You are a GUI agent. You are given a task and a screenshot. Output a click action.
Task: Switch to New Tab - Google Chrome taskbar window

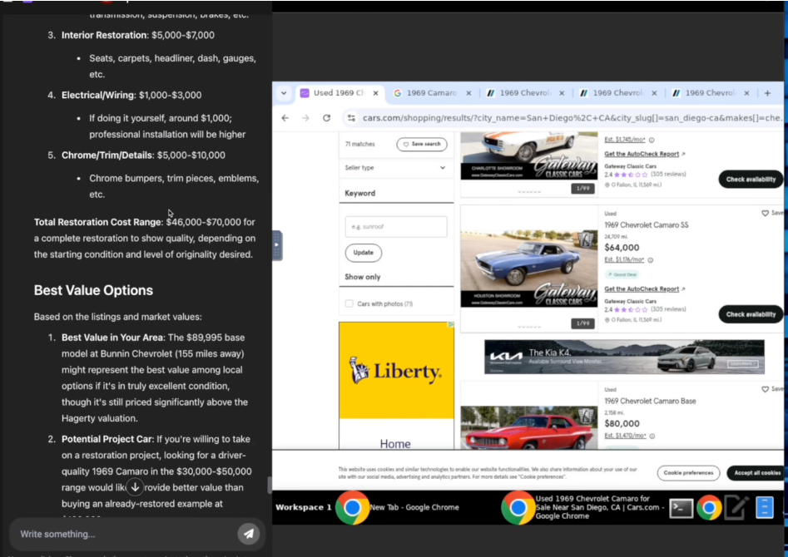397,507
